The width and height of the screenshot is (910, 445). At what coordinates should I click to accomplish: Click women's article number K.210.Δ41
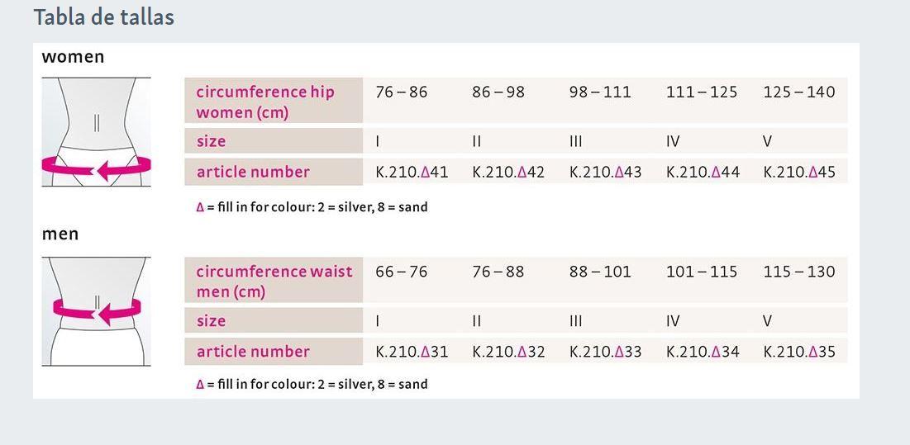[x=412, y=172]
